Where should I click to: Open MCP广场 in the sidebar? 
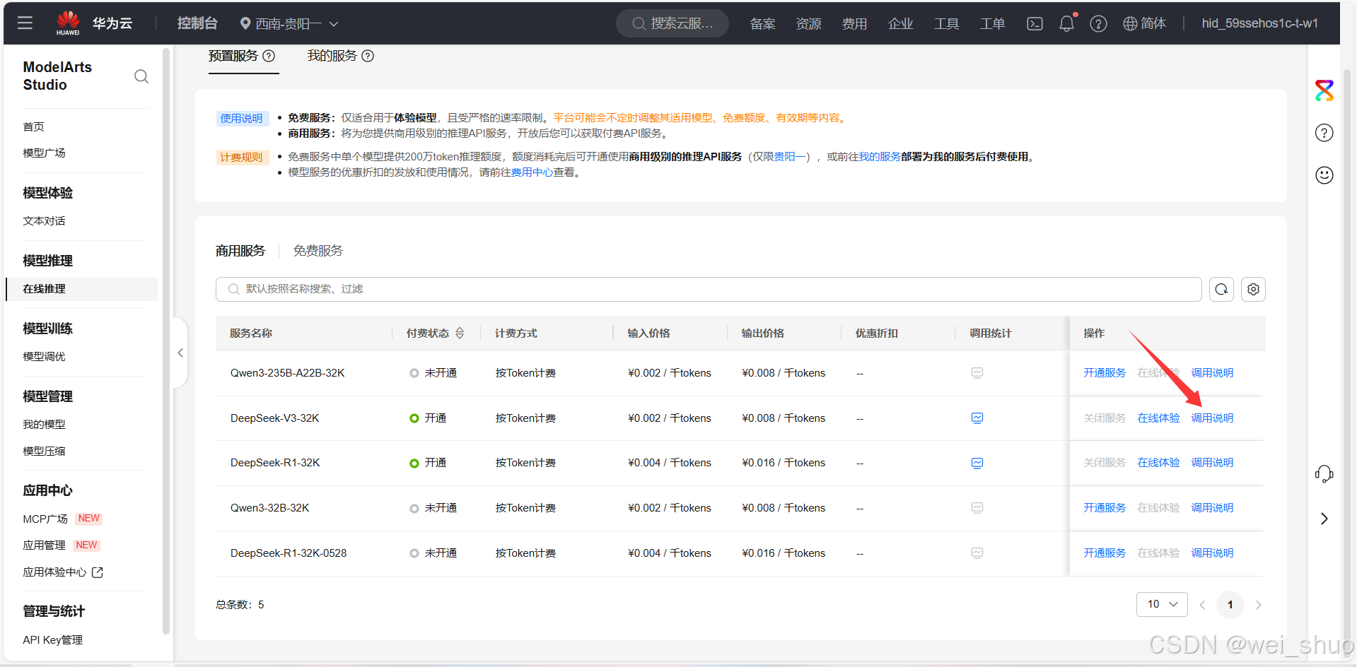45,519
